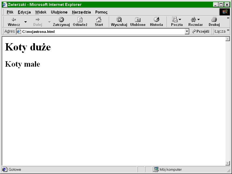Viewport: 232px width, 174px height.
Task: Click the Windows logo throbber icon
Action: [x=225, y=12]
